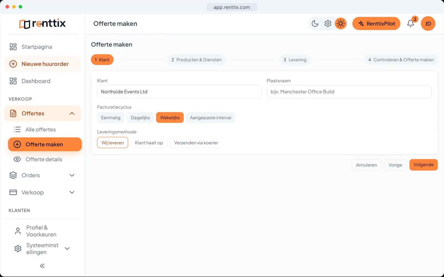The height and width of the screenshot is (277, 444).
Task: Focus the Plaatsnaam input field
Action: [x=349, y=92]
